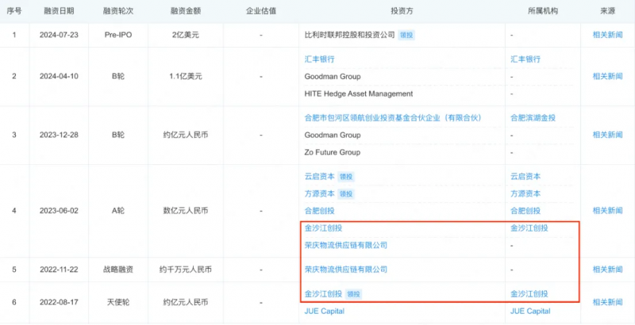
Task: Click Goodman Group in the 2024-04-10 row
Action: [x=332, y=76]
